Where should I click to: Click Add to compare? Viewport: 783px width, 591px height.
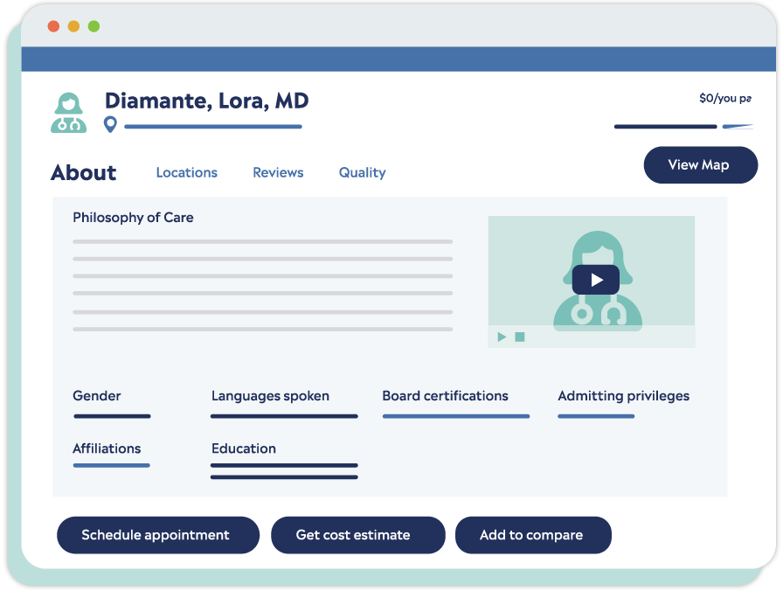[x=533, y=534]
